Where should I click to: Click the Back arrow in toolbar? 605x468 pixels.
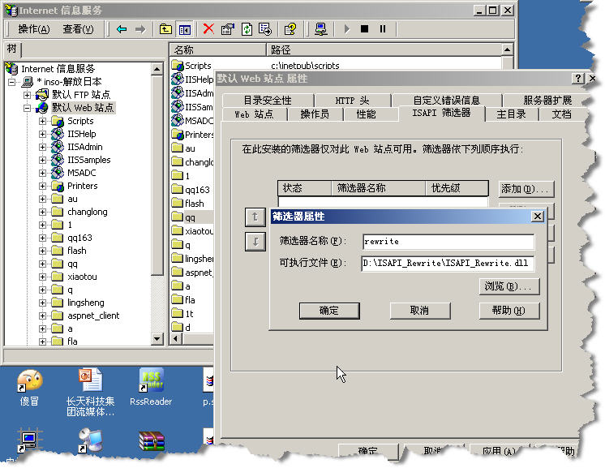click(x=122, y=29)
